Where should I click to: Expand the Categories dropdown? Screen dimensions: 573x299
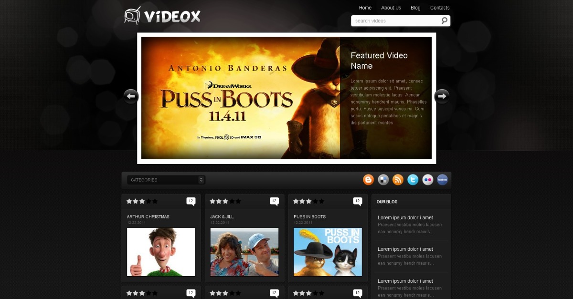pos(166,180)
